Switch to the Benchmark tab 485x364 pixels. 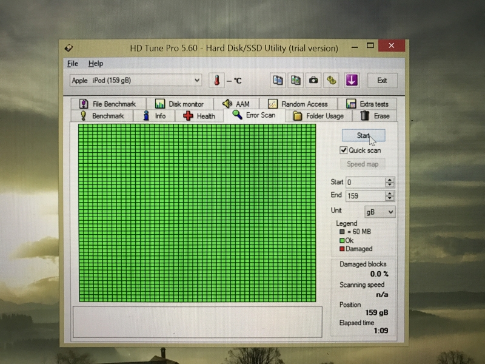tap(102, 116)
